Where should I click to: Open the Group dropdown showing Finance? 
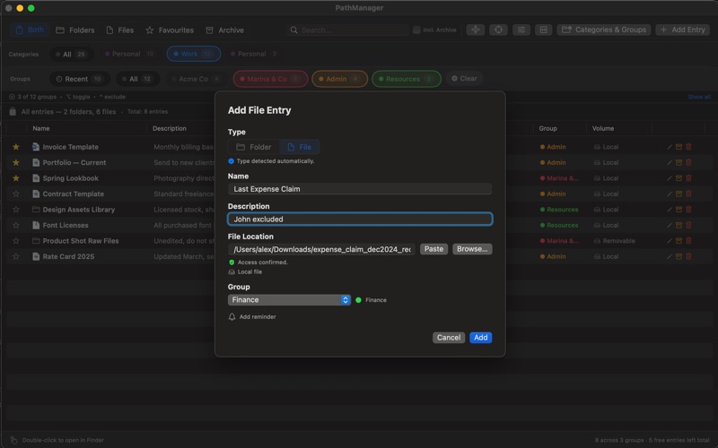[x=289, y=300]
